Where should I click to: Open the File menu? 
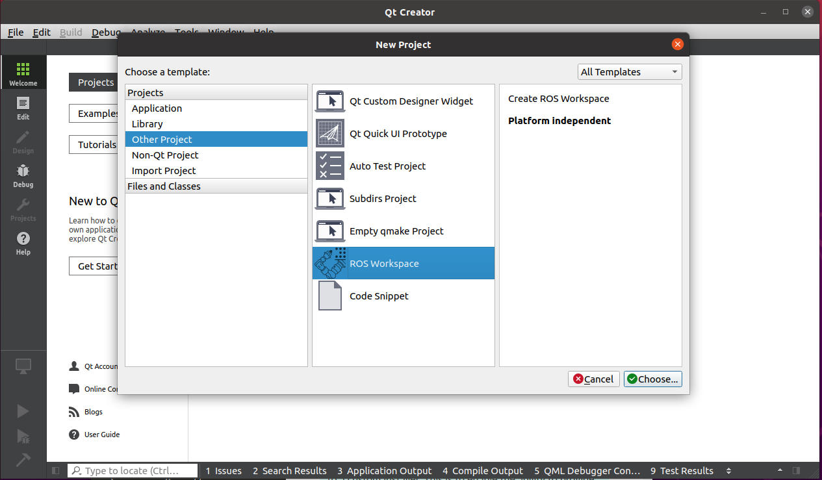tap(16, 32)
